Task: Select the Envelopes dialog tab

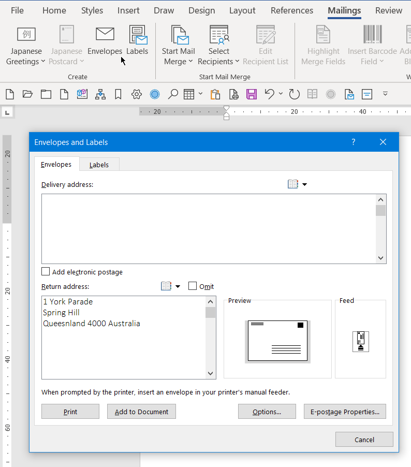Action: pos(56,165)
